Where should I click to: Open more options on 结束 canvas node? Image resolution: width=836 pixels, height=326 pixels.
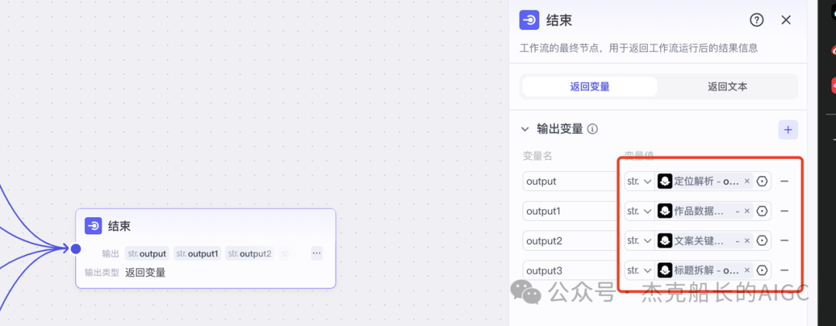coord(317,253)
